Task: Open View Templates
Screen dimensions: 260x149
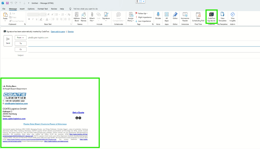Action: pos(222,17)
